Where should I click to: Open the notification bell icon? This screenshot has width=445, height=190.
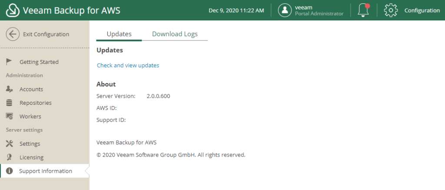tap(364, 10)
